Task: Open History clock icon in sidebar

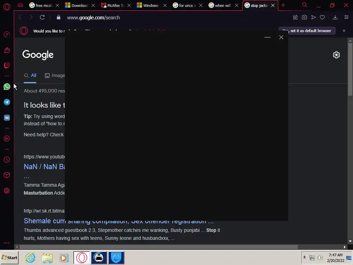Action: click(7, 159)
